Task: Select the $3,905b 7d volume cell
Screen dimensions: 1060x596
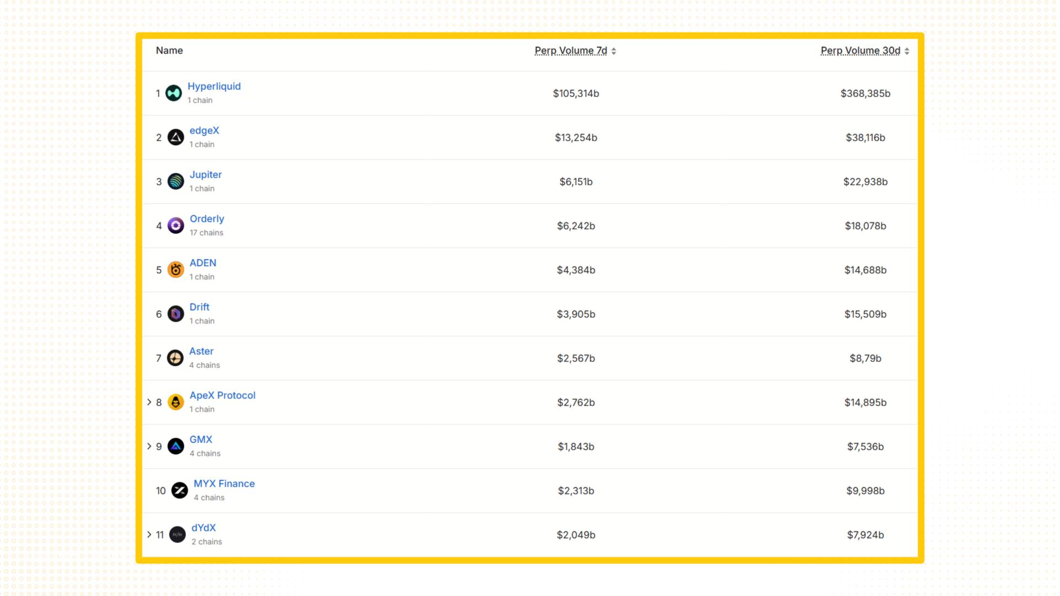Action: (576, 314)
